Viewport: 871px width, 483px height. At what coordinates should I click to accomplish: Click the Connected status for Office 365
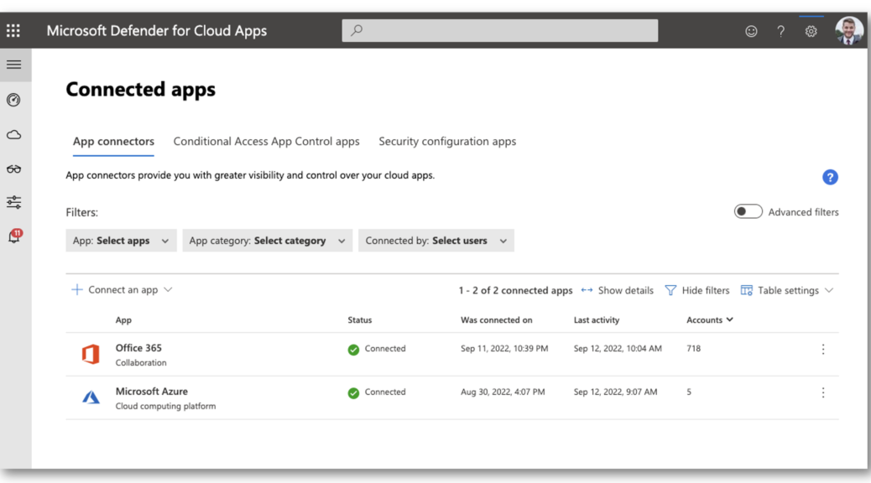[x=377, y=349]
